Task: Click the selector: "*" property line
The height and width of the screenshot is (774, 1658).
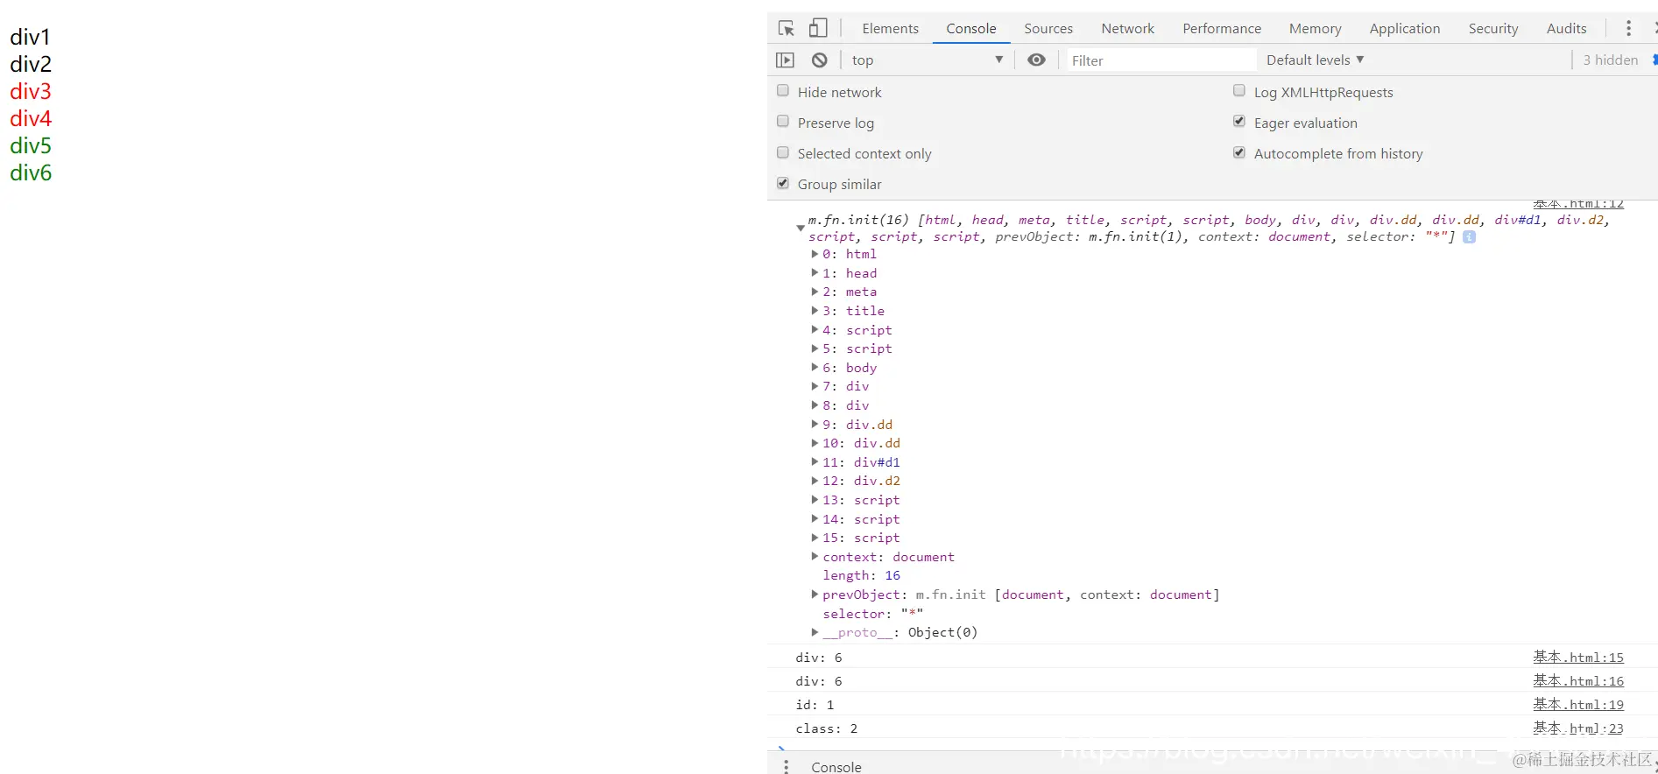Action: tap(872, 614)
